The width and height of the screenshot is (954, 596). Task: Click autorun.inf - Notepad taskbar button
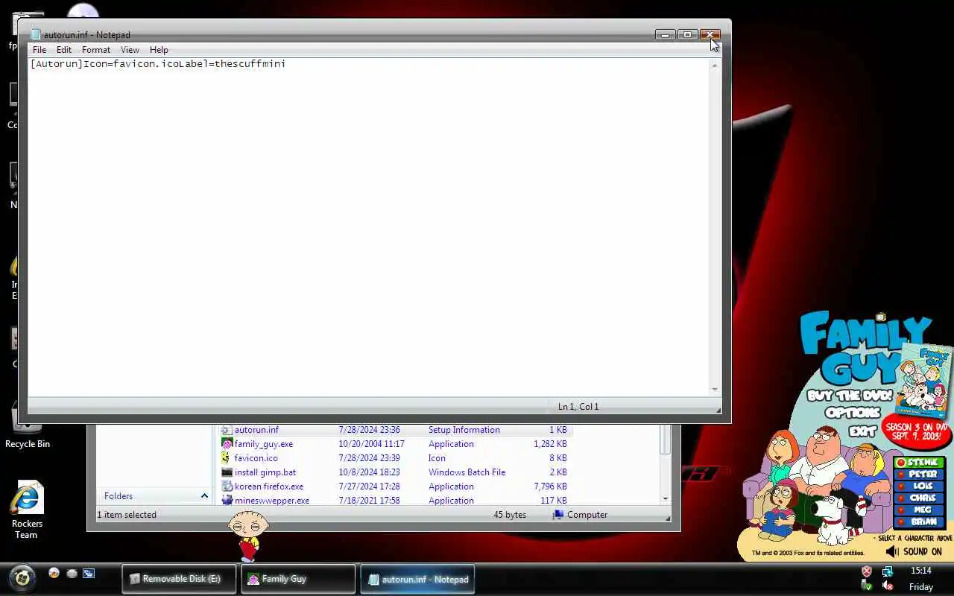[x=417, y=579]
